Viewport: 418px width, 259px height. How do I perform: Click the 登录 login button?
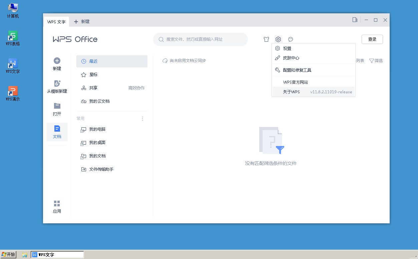point(372,39)
